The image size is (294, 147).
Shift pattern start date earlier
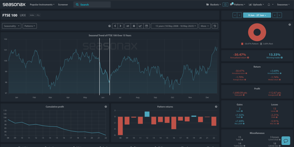[x=235, y=15]
